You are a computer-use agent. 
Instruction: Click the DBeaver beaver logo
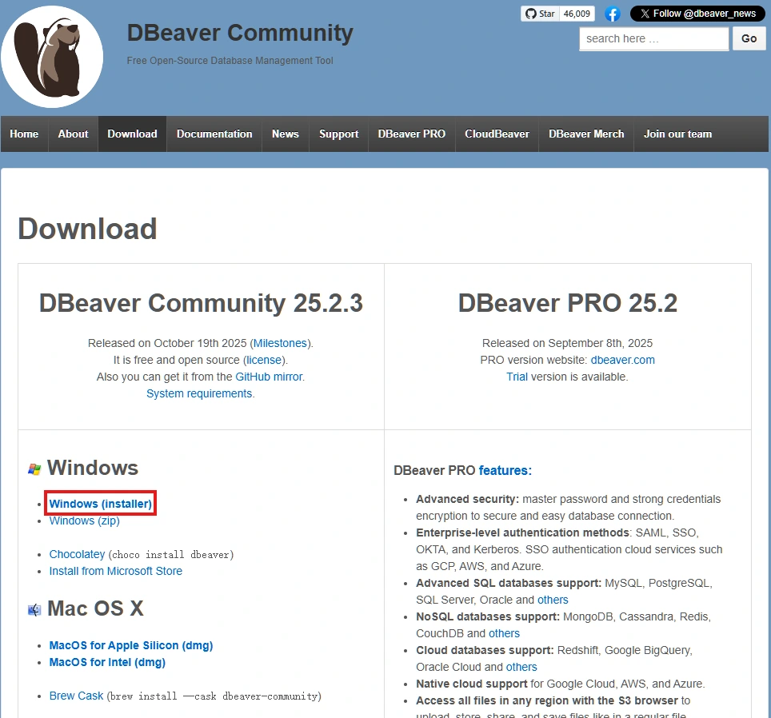point(52,57)
